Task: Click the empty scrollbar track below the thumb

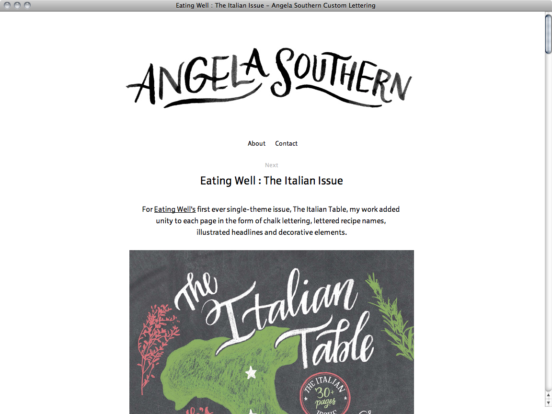Action: pyautogui.click(x=548, y=222)
